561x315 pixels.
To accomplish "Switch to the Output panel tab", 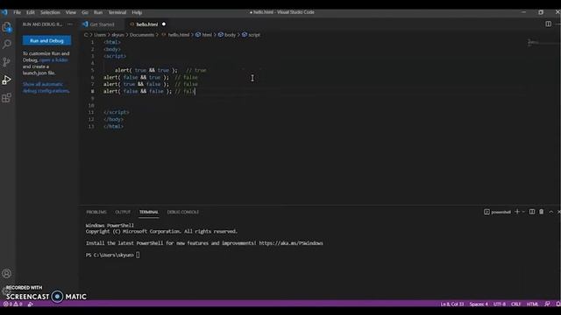I will [123, 212].
